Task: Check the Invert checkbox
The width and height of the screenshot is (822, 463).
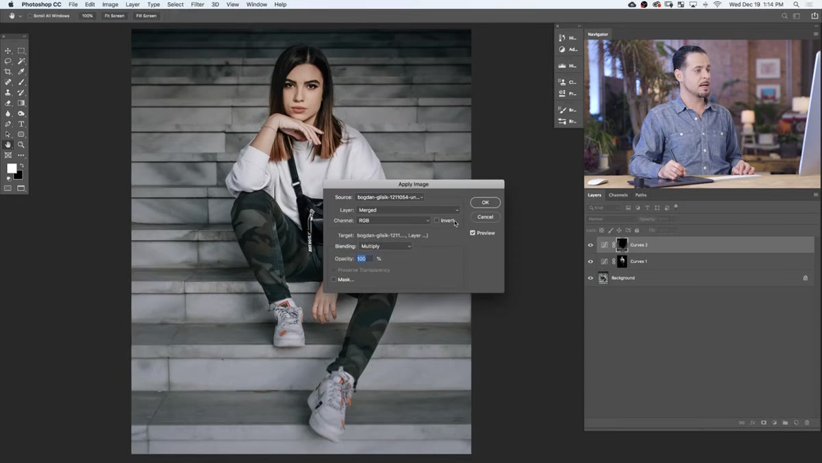Action: [x=436, y=221]
